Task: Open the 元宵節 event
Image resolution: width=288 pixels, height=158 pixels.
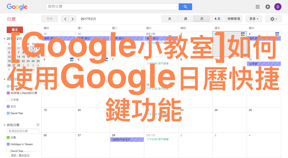Action: coord(264,64)
